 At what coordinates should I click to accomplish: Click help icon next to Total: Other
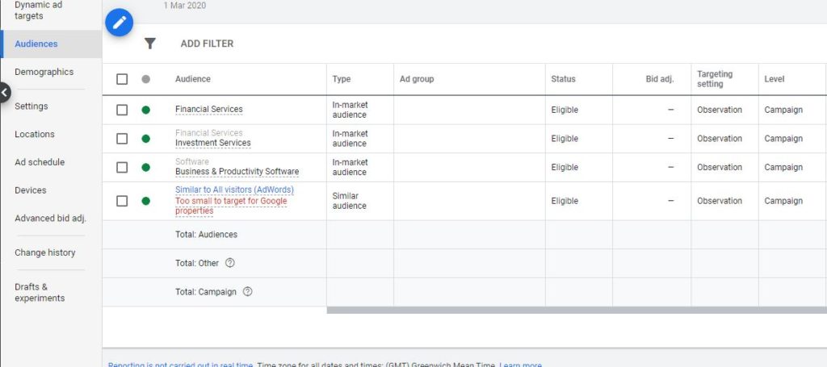pos(230,263)
